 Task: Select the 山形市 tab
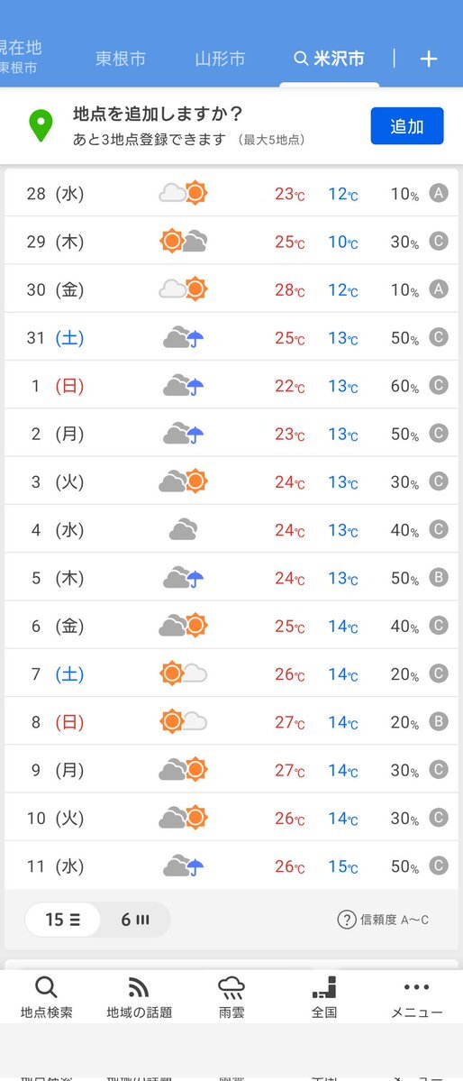click(x=220, y=59)
